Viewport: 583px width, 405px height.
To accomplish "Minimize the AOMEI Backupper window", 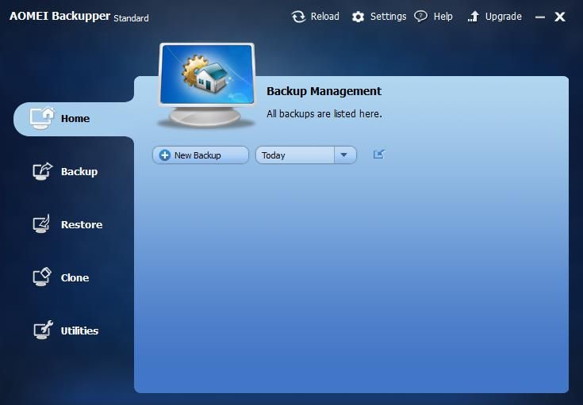I will pyautogui.click(x=540, y=17).
